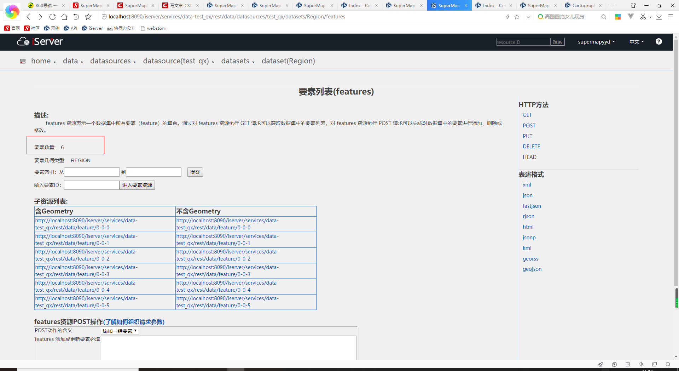Bookmark the page with the star icon
This screenshot has height=371, width=679.
pos(88,17)
